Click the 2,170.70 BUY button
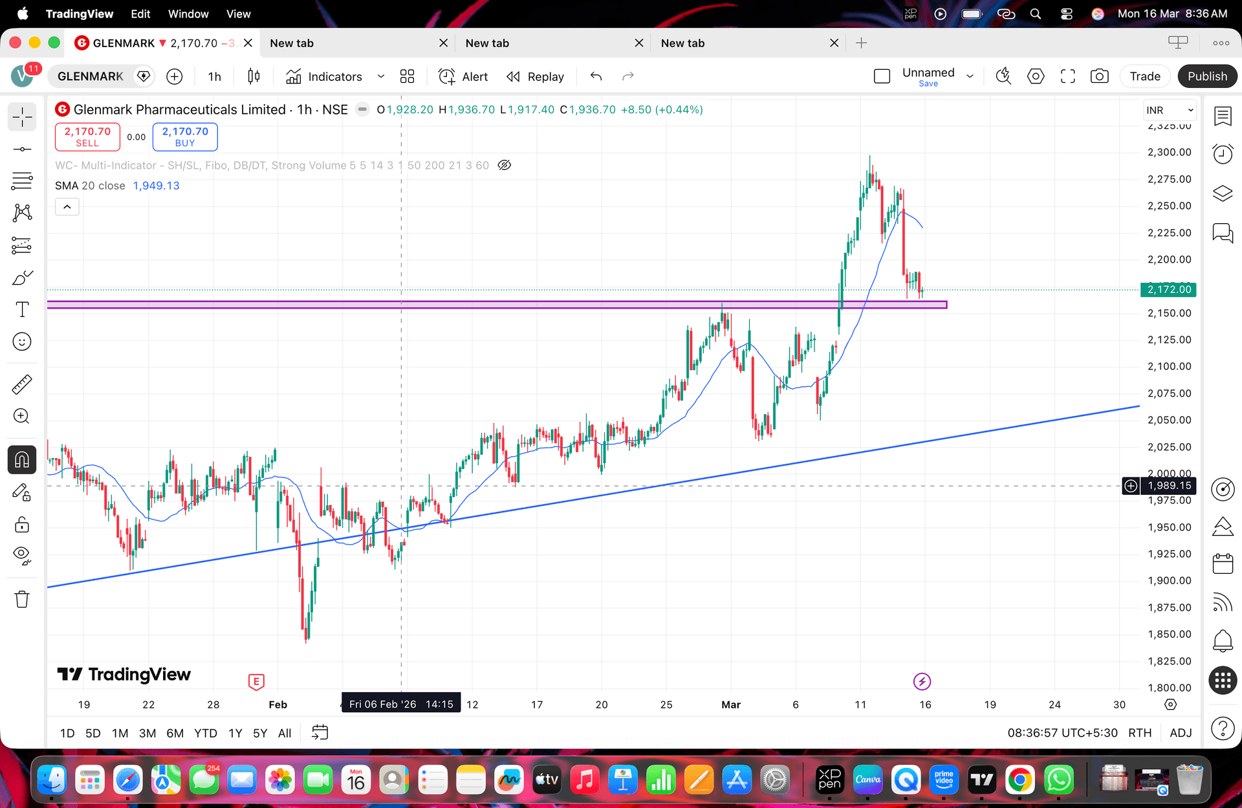 (185, 136)
